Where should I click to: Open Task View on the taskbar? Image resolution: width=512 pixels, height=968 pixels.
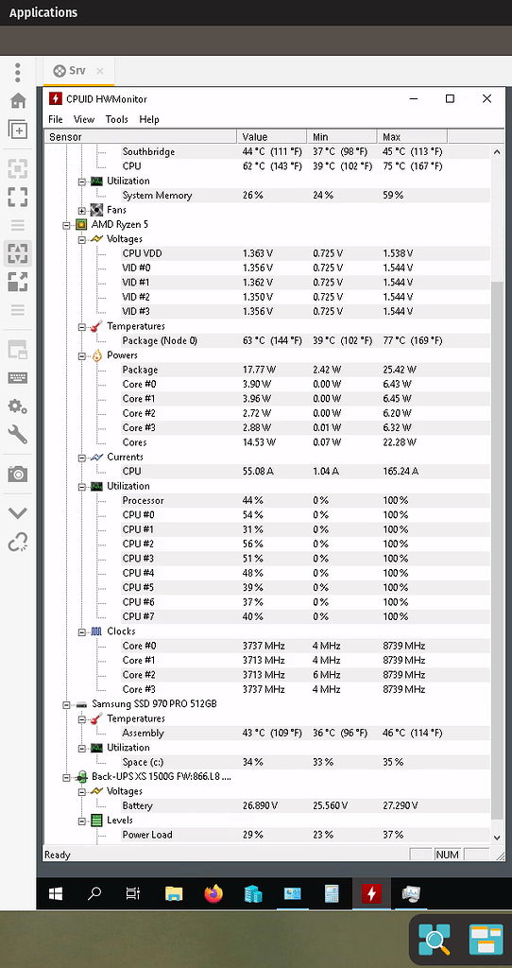point(132,893)
